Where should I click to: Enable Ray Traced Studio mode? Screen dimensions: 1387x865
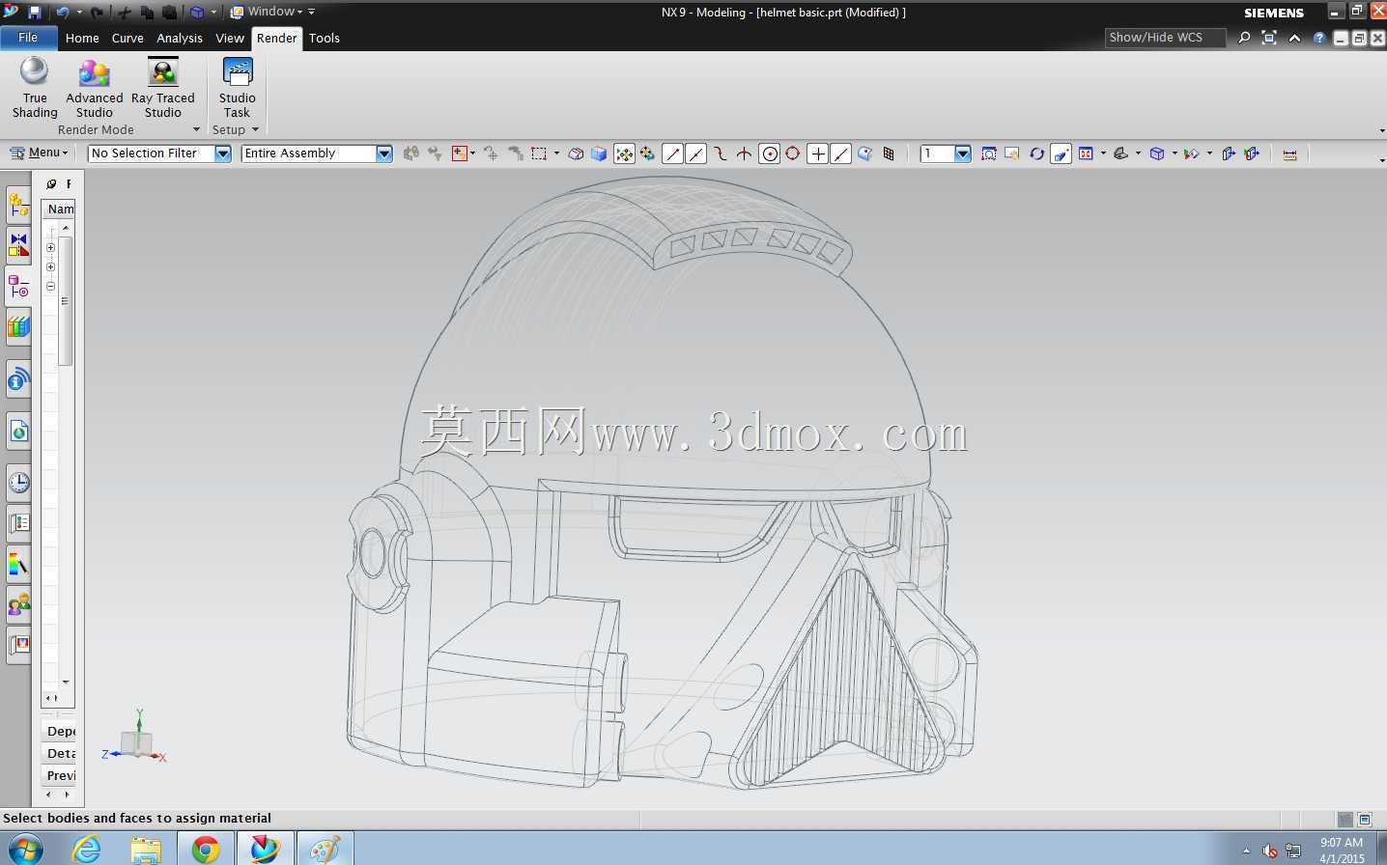click(163, 87)
